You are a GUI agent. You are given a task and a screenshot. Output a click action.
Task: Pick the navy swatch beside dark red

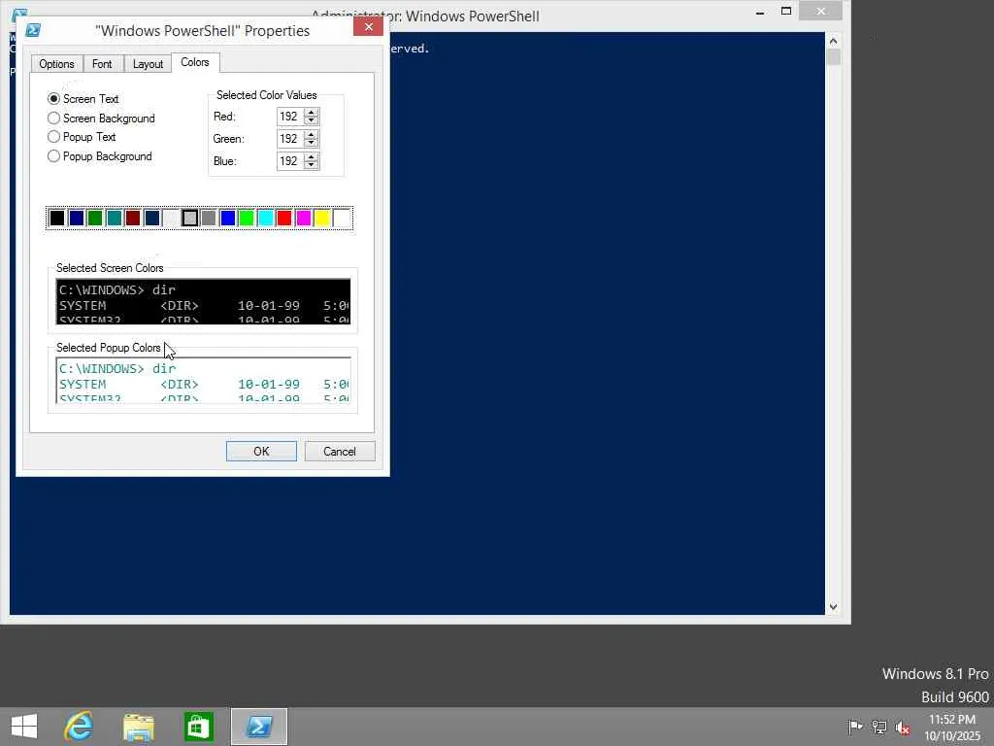(x=151, y=219)
